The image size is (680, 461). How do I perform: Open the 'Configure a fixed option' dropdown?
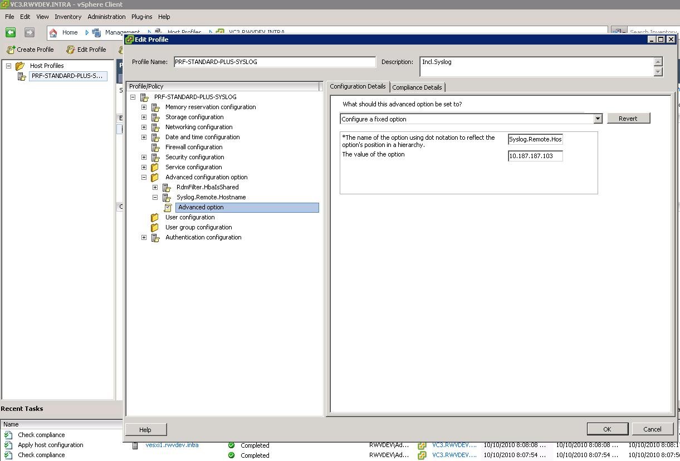pos(597,119)
